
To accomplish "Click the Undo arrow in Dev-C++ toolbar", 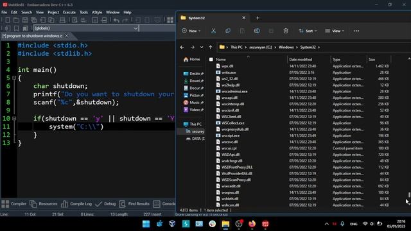I will point(116,20).
